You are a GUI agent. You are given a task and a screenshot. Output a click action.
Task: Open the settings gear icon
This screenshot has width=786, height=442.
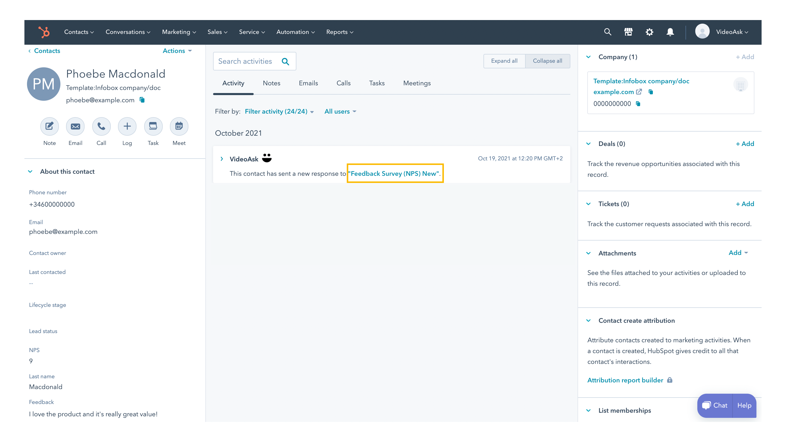pyautogui.click(x=649, y=32)
